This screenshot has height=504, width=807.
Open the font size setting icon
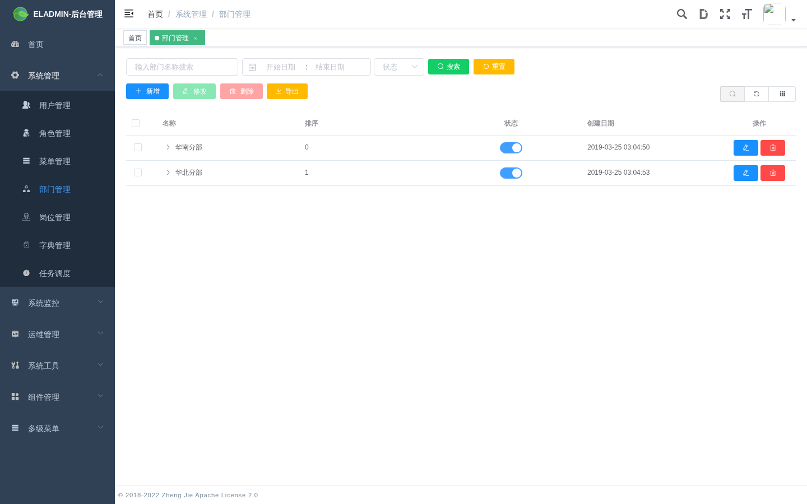click(746, 14)
